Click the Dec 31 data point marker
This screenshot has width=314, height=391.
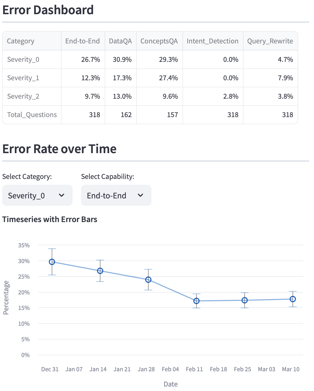(x=52, y=262)
